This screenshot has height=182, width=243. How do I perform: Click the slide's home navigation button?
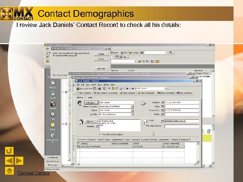click(9, 171)
